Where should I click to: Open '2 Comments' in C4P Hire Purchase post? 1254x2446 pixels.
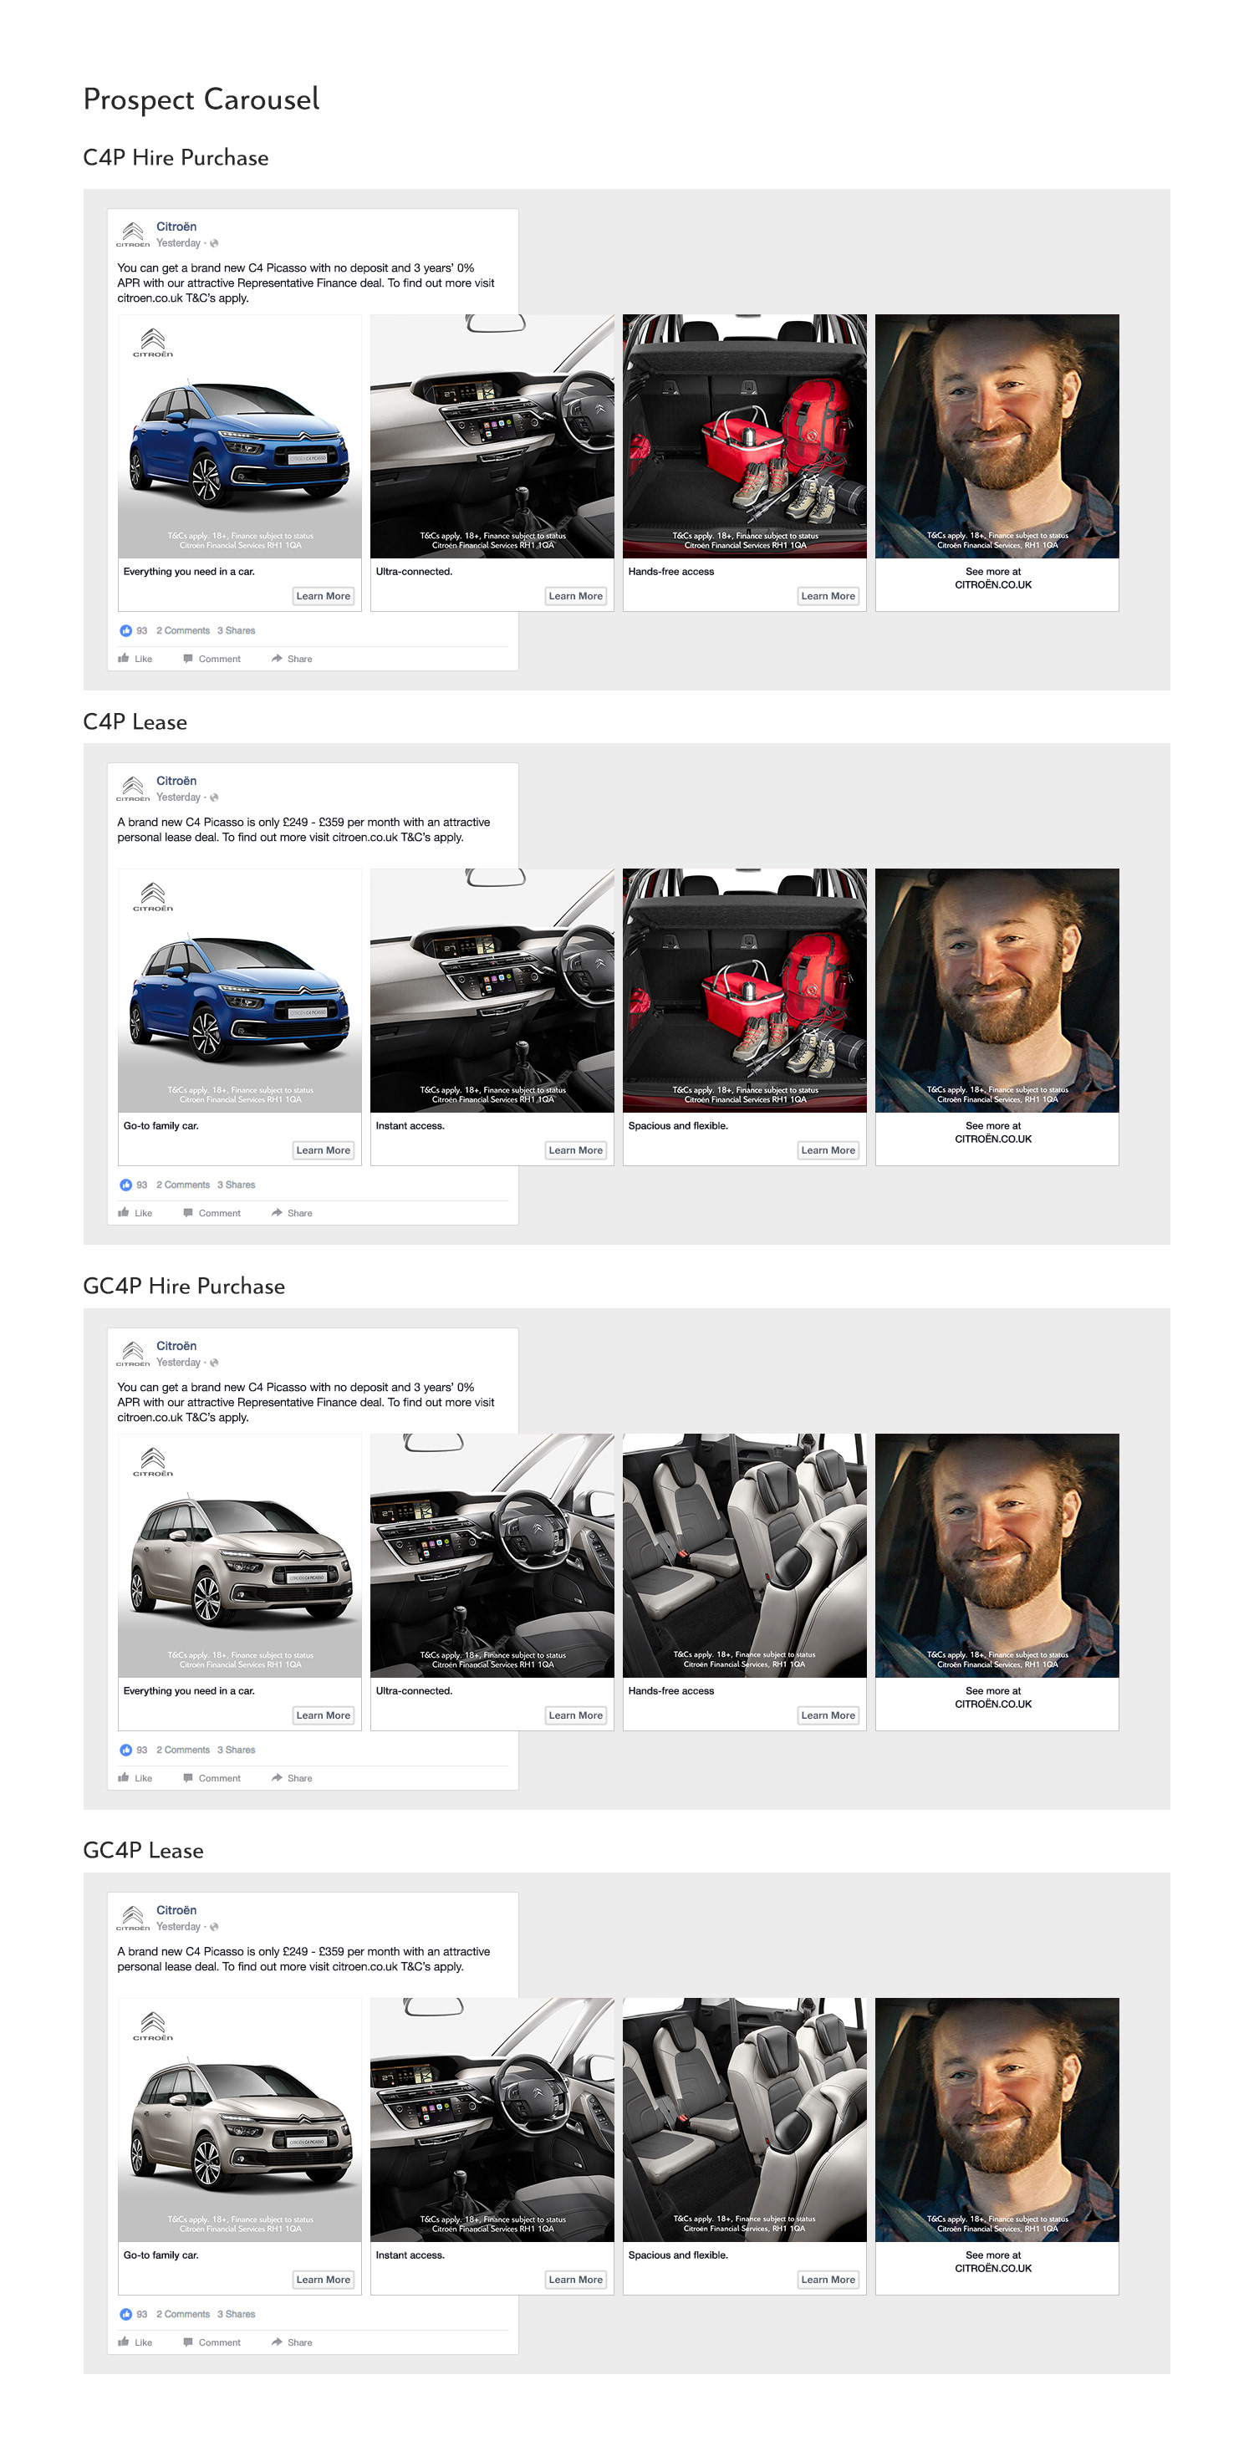(x=182, y=630)
